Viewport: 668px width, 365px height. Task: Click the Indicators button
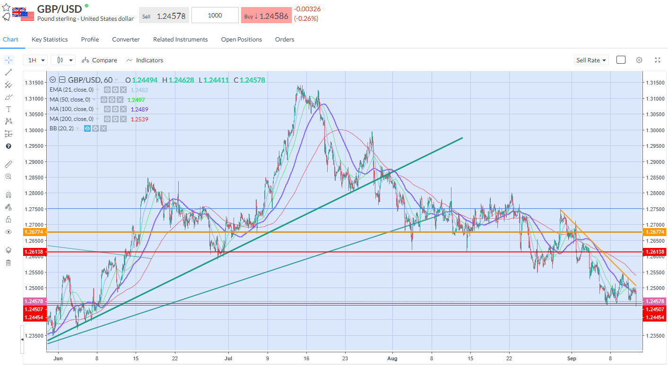coord(145,60)
